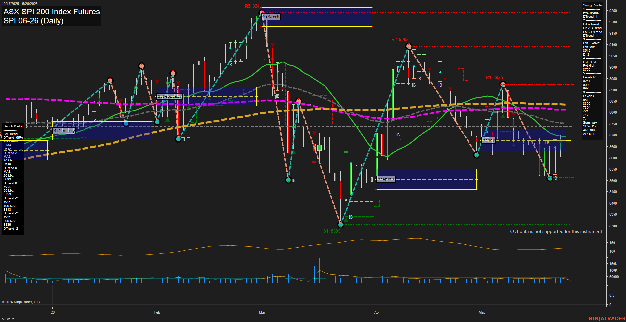Screen dimensions: 626x322
Task: Click the 8300 price axis label
Action: 613,226
